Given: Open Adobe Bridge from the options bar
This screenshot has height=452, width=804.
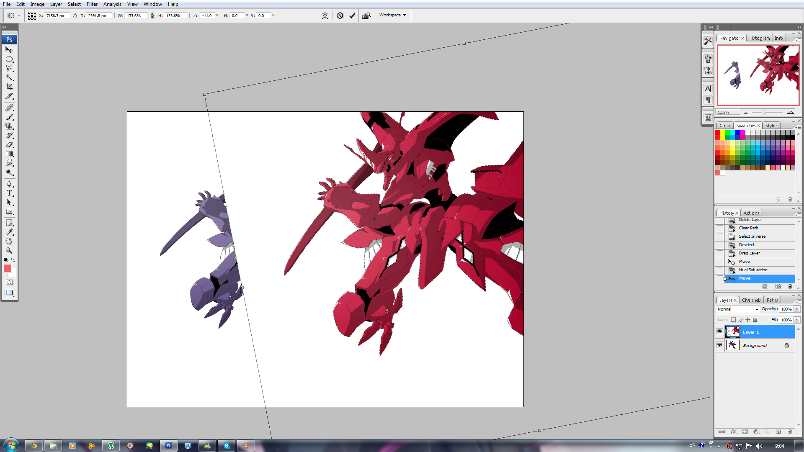Looking at the screenshot, I should tap(366, 15).
